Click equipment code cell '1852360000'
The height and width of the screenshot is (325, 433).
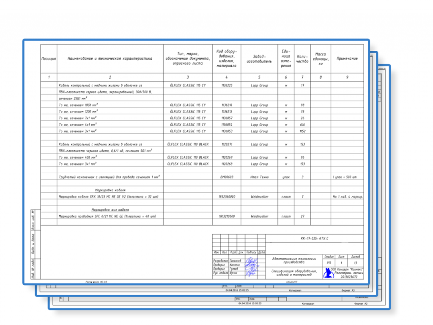[227, 197]
